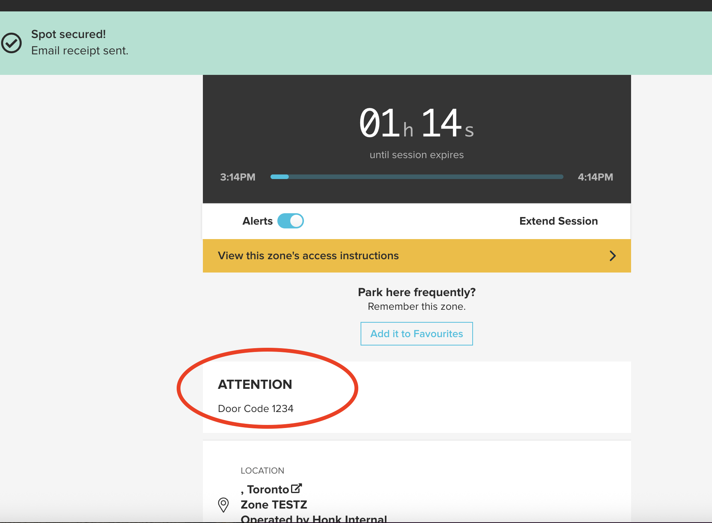Open the external link icon beside Toronto
Image resolution: width=712 pixels, height=523 pixels.
[x=296, y=488]
